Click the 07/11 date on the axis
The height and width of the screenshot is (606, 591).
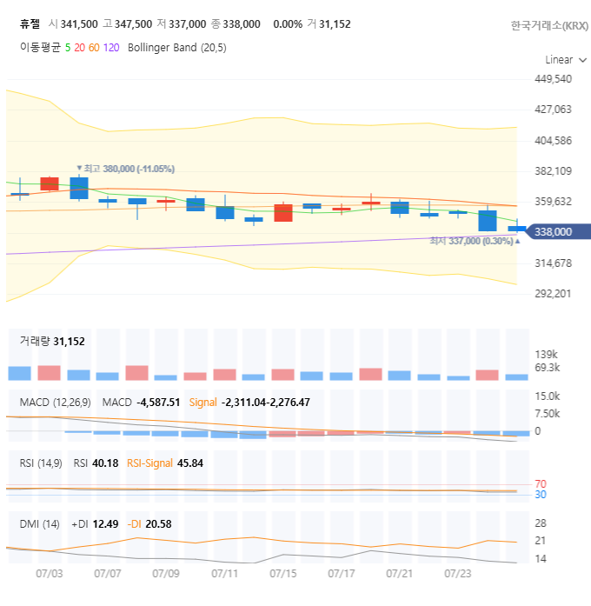224,574
